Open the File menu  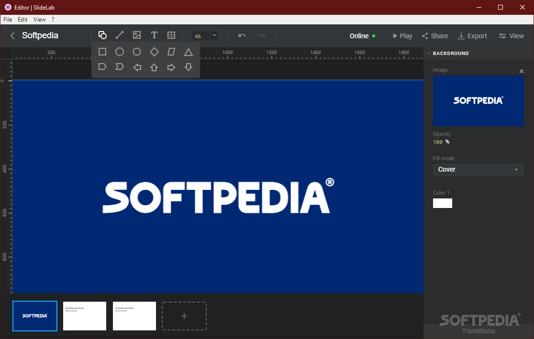(8, 20)
